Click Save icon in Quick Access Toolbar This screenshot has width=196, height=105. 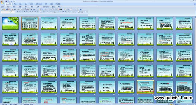point(6,1)
